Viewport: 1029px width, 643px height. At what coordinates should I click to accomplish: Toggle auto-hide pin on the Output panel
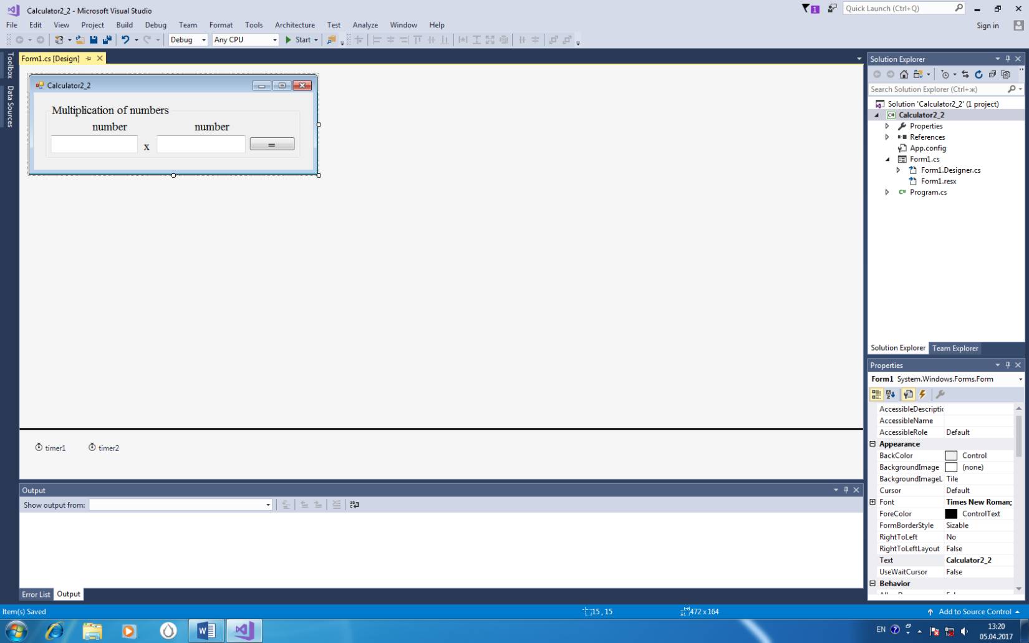(846, 490)
